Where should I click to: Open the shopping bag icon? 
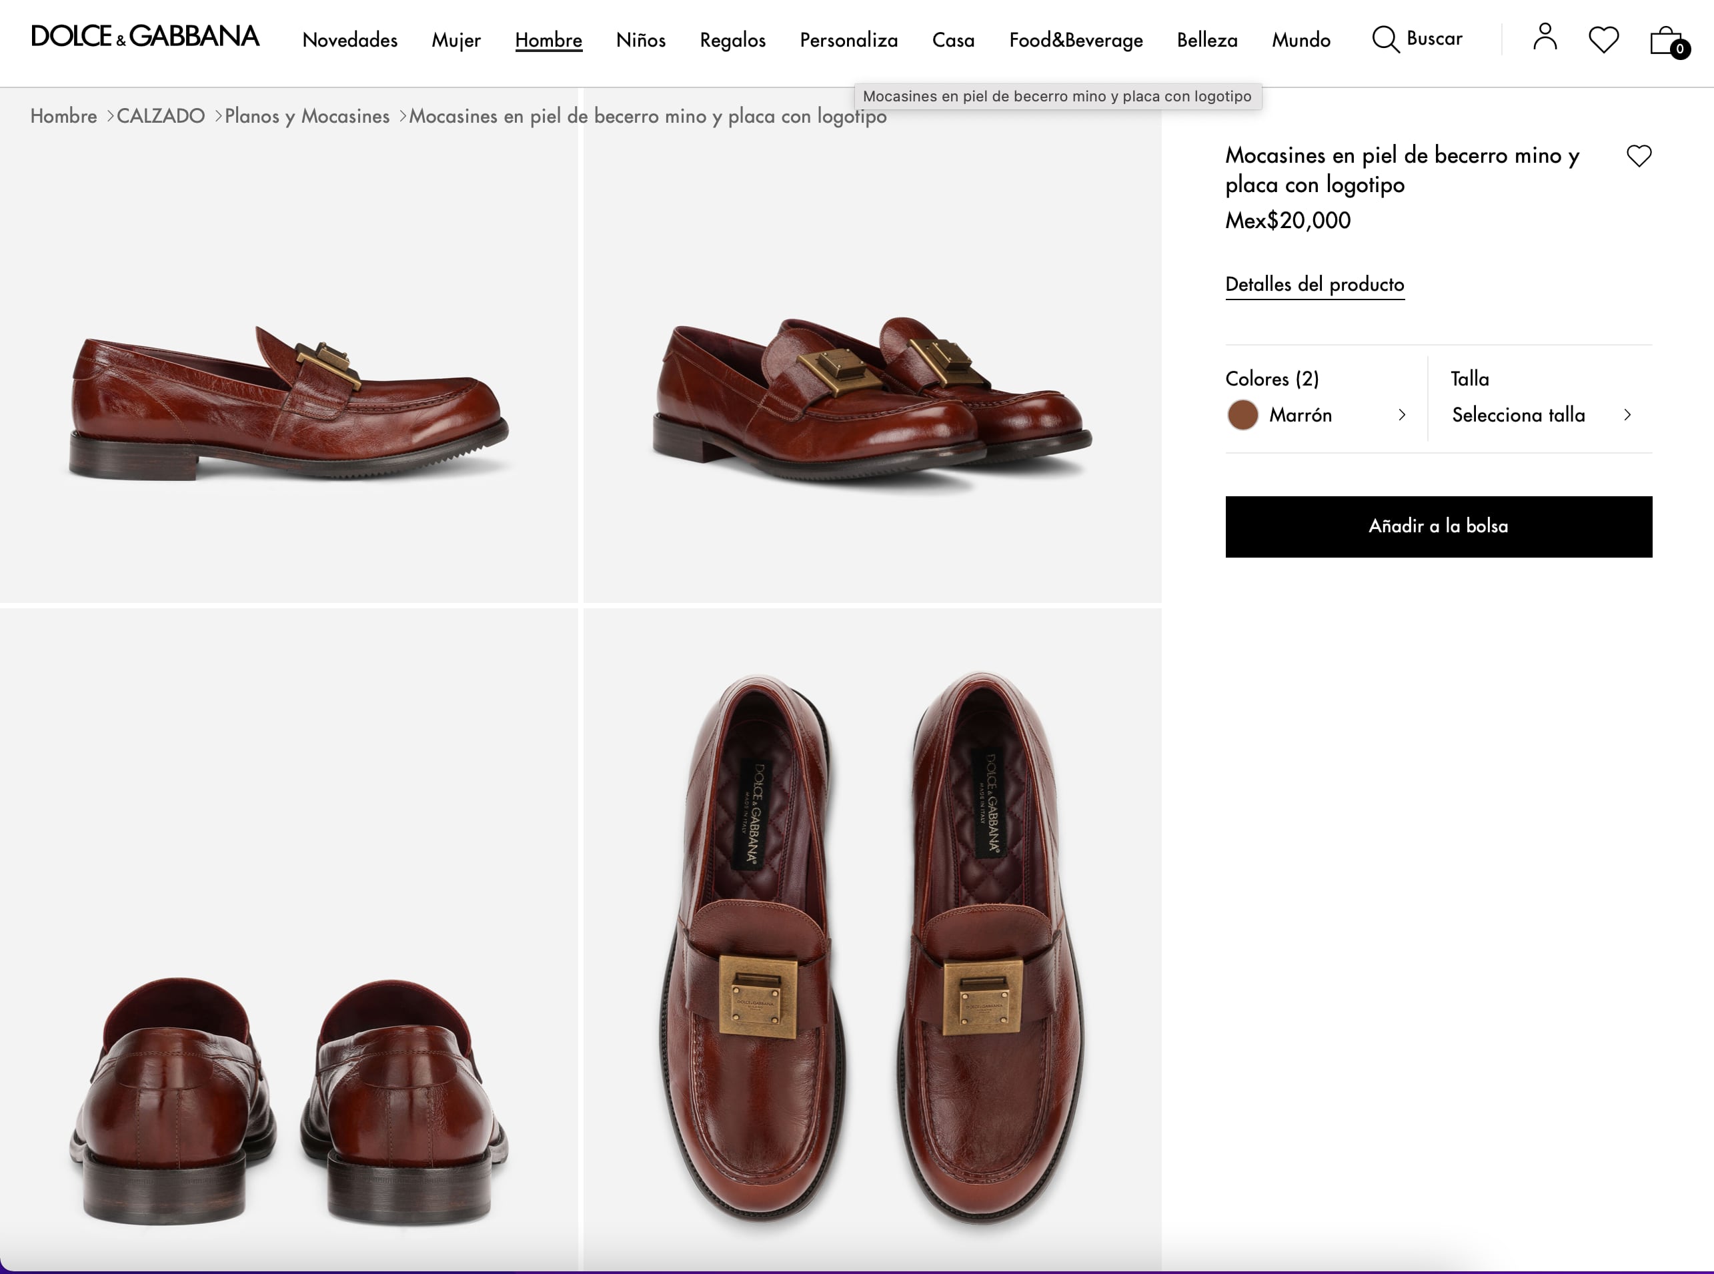pos(1666,41)
